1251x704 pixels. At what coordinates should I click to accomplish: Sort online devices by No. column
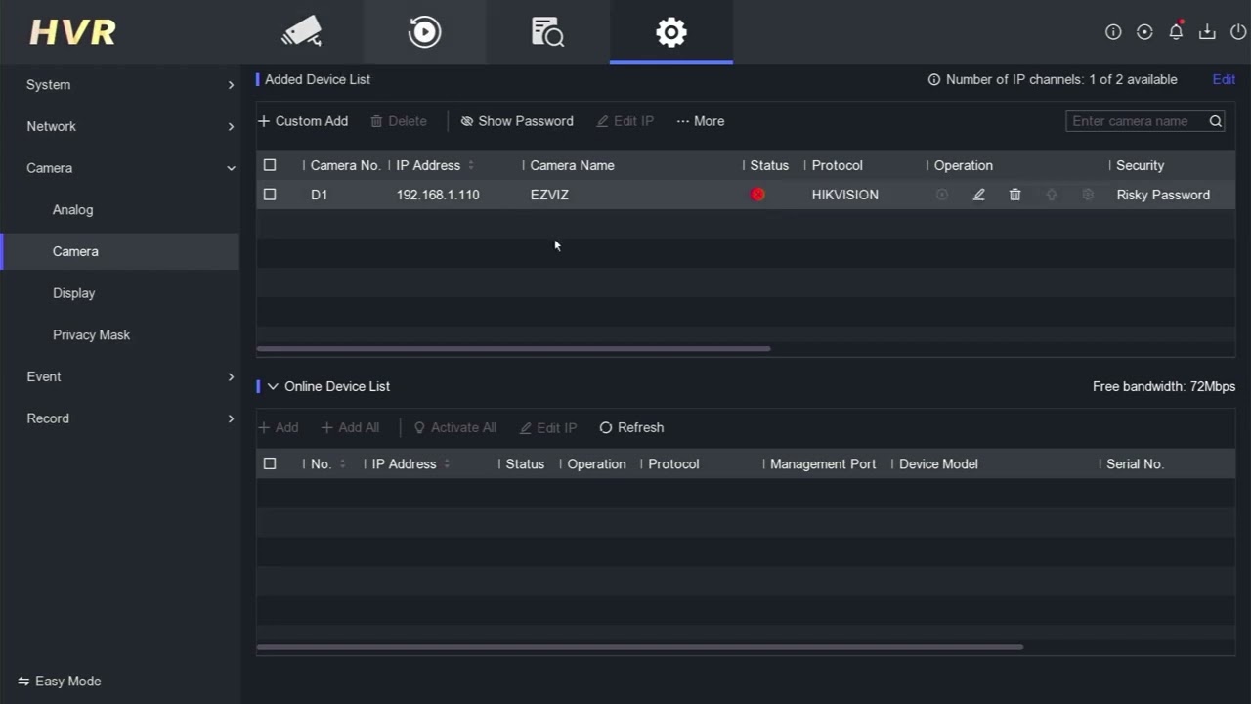[x=342, y=463]
